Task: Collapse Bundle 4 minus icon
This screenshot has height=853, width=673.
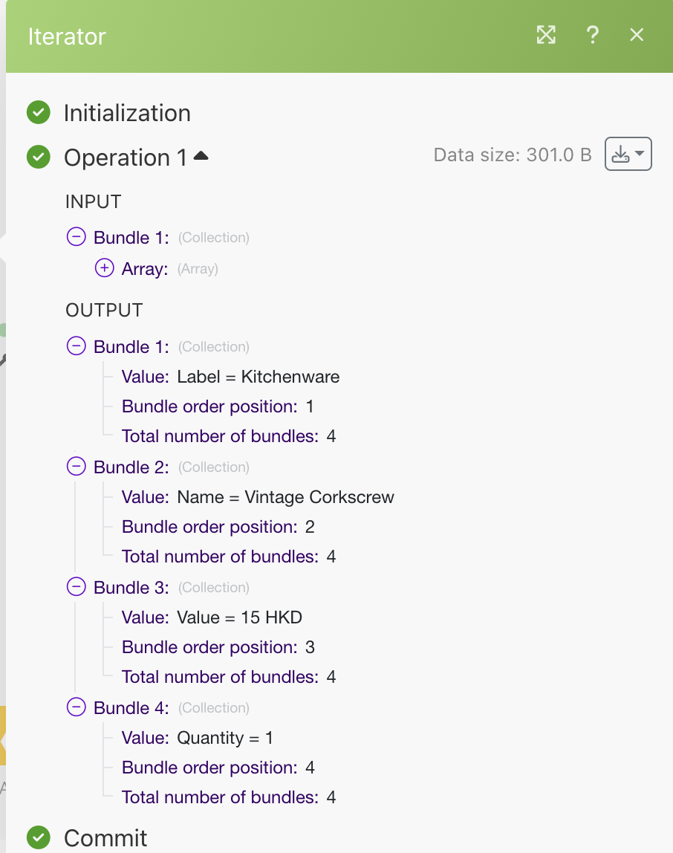Action: pos(76,707)
